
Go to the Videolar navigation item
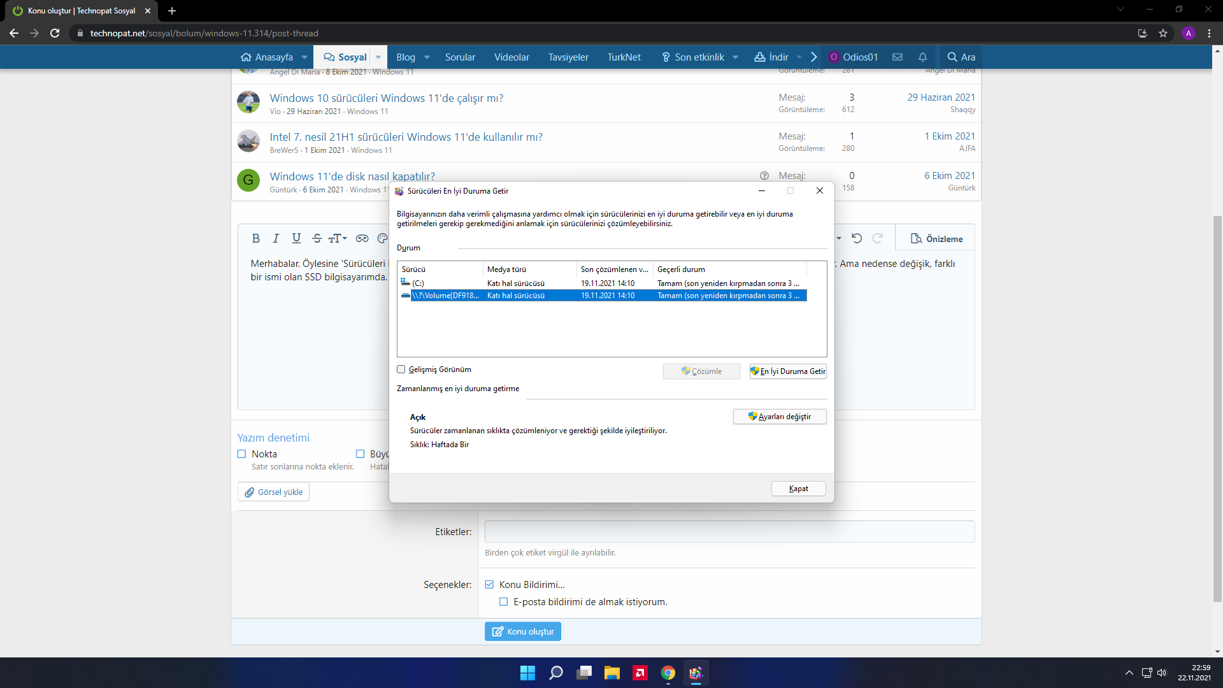pos(511,57)
